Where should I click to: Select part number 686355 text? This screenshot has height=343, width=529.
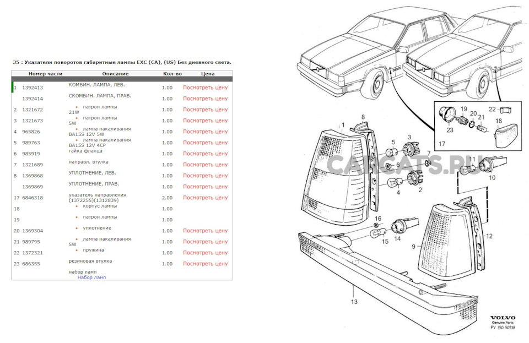(31, 264)
